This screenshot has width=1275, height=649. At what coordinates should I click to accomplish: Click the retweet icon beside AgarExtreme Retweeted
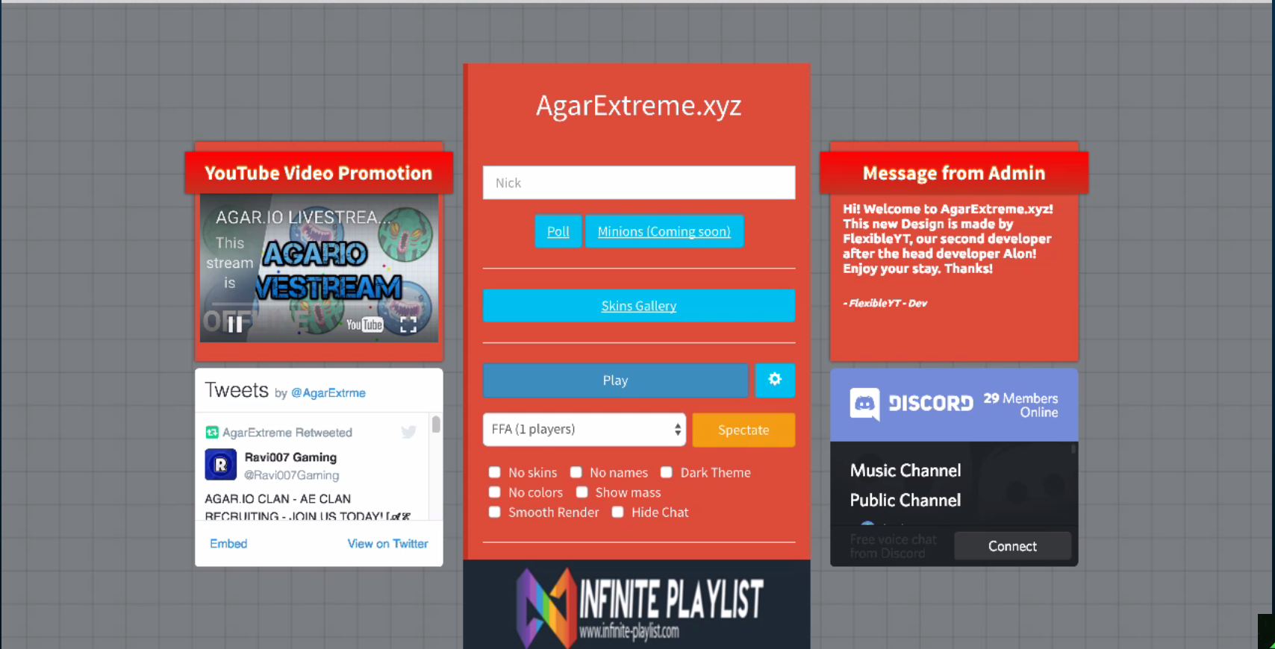pyautogui.click(x=212, y=433)
